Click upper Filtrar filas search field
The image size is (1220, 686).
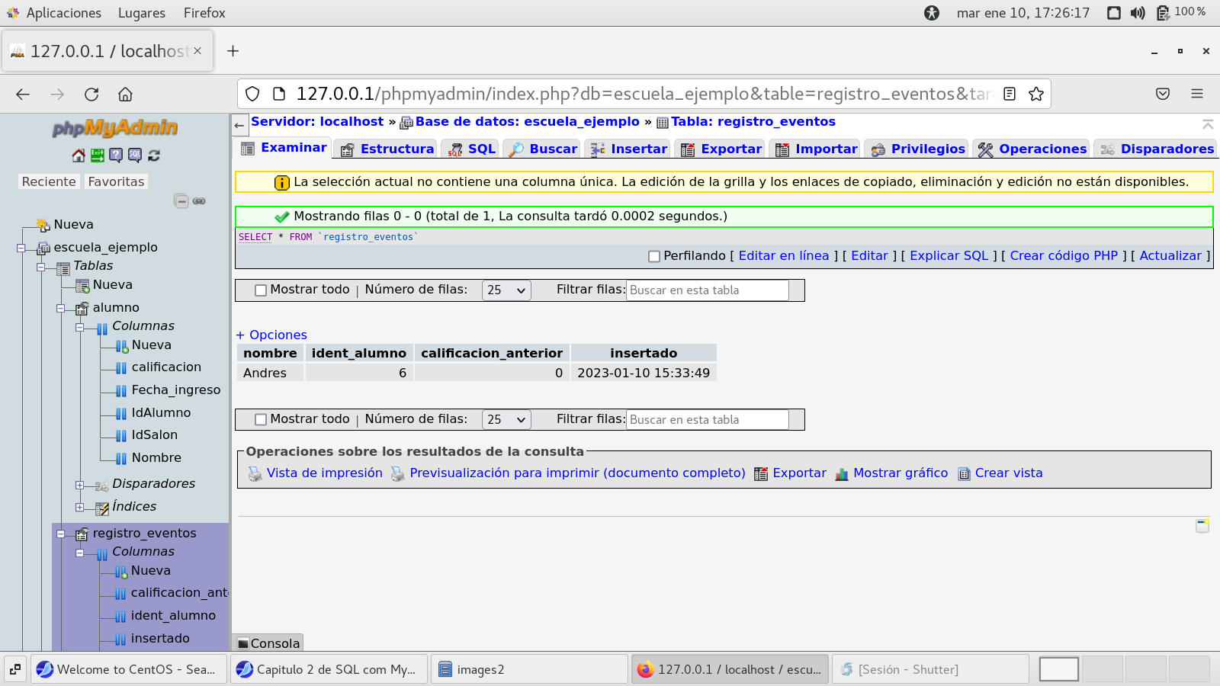pyautogui.click(x=707, y=290)
